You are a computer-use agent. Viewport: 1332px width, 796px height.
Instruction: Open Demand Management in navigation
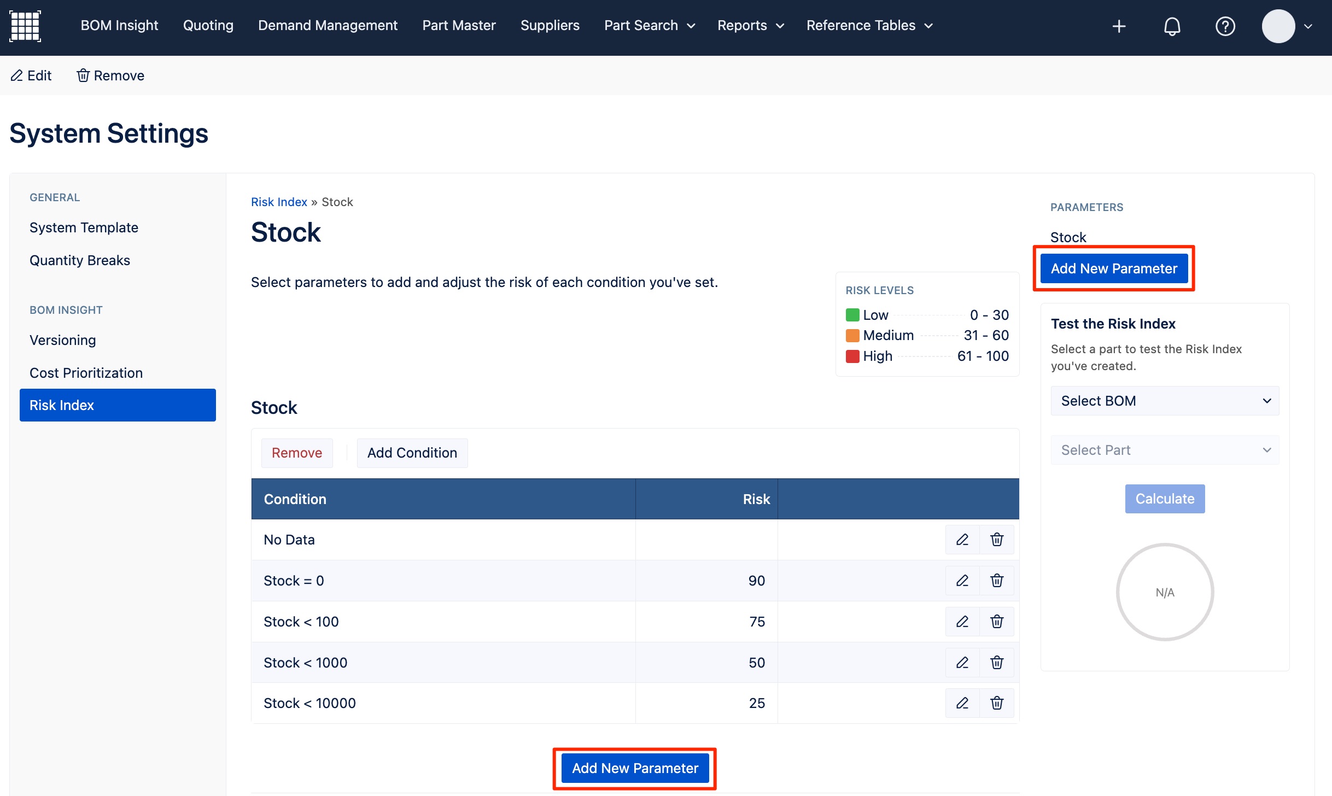(328, 25)
